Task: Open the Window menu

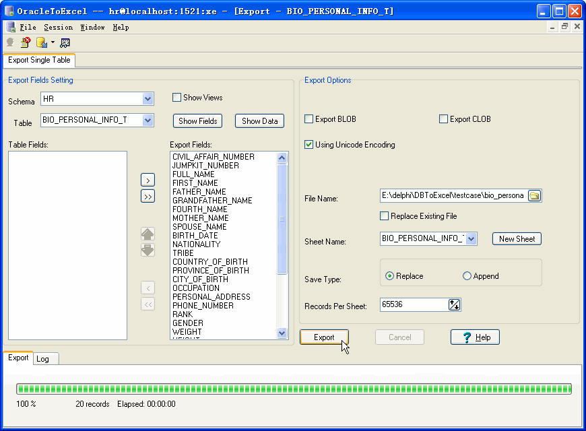Action: 92,28
